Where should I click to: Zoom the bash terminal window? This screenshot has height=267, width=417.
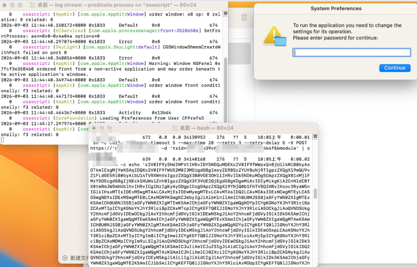pos(109,128)
